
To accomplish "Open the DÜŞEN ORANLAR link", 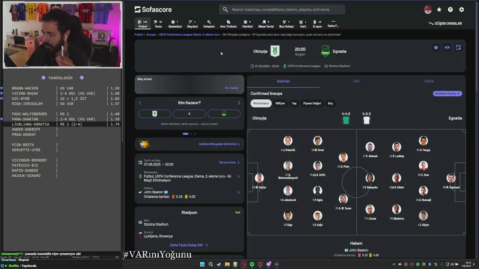I will [x=445, y=24].
